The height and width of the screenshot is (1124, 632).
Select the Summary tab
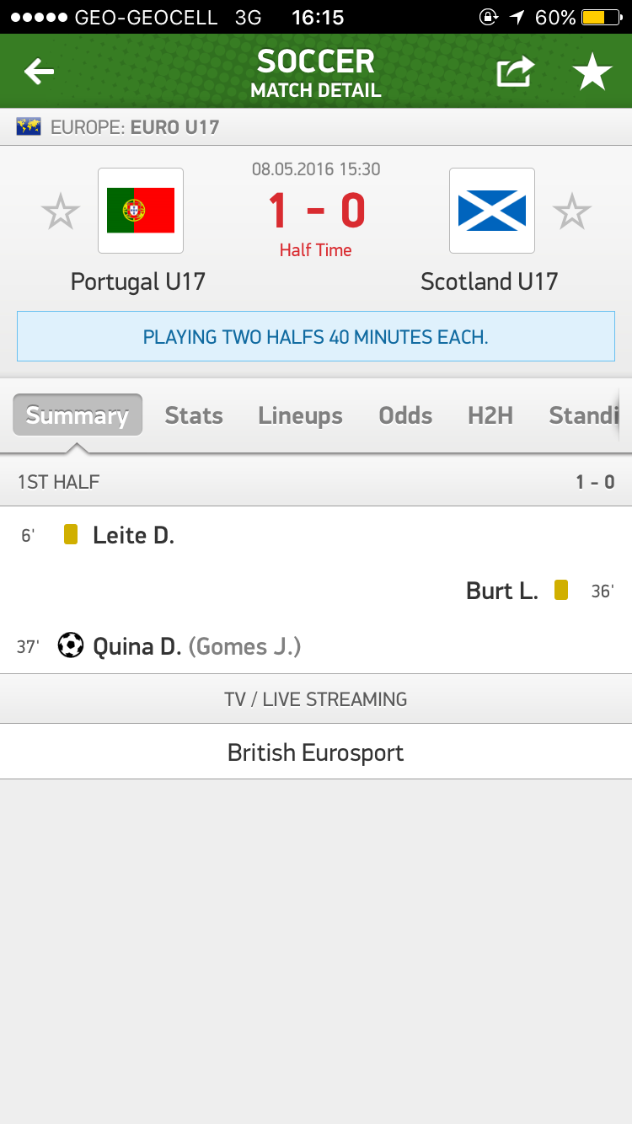coord(78,415)
